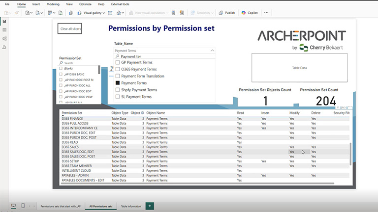Click the recent data sources icon

[x=37, y=13]
